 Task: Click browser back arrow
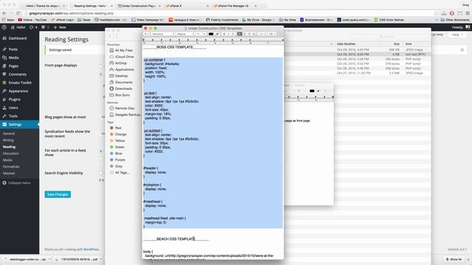(x=4, y=13)
